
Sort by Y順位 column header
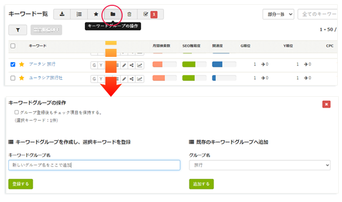point(288,46)
